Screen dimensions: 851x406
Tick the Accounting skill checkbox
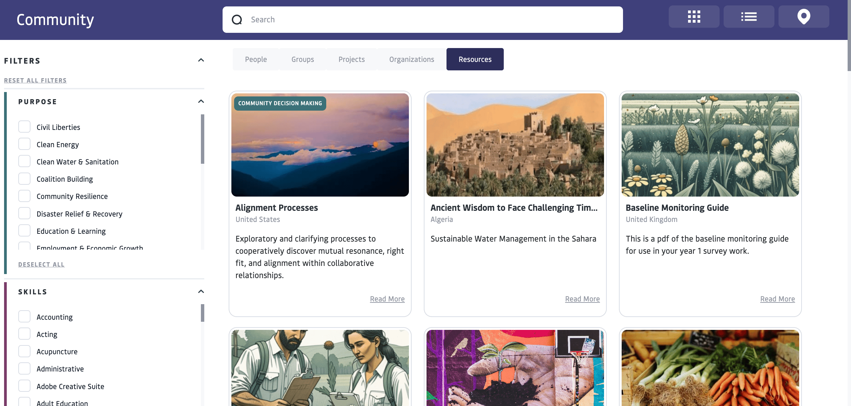tap(24, 317)
